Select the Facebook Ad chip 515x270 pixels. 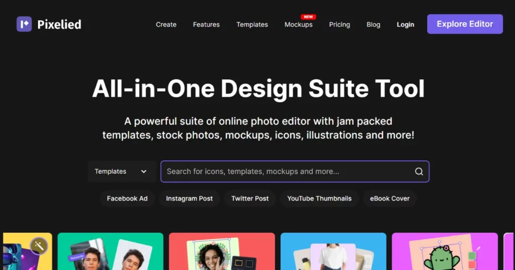127,199
